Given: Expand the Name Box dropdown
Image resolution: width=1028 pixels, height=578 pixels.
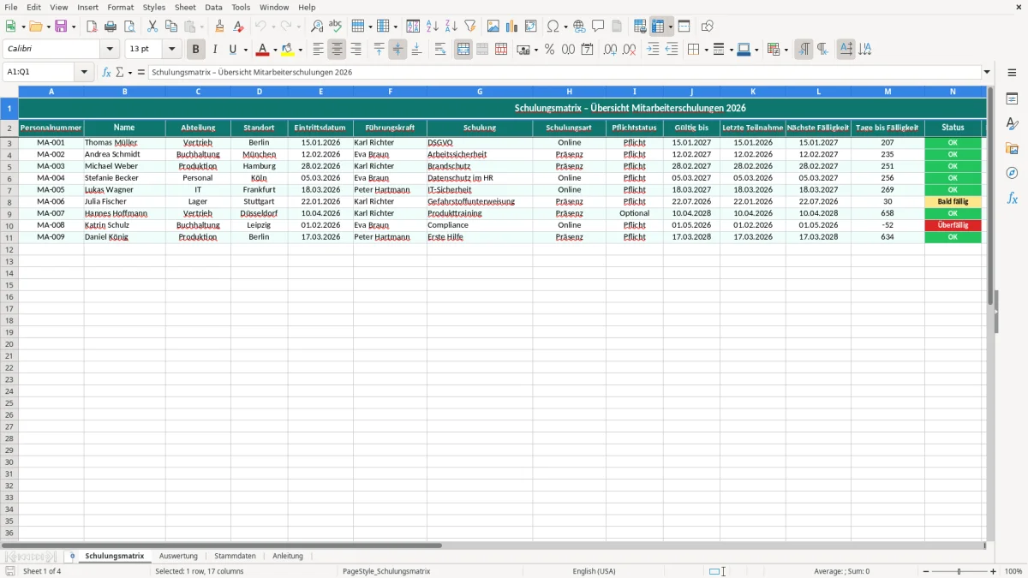Looking at the screenshot, I should point(85,73).
